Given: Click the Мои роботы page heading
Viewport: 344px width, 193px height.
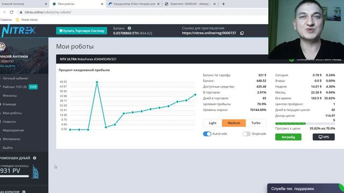Looking at the screenshot, I should coord(75,47).
